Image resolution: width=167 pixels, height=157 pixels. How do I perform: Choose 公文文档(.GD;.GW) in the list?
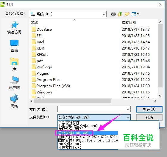[74, 133]
